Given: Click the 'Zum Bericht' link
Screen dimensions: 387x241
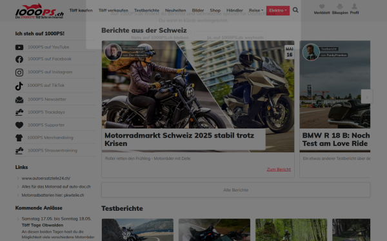Looking at the screenshot, I should coord(279,170).
